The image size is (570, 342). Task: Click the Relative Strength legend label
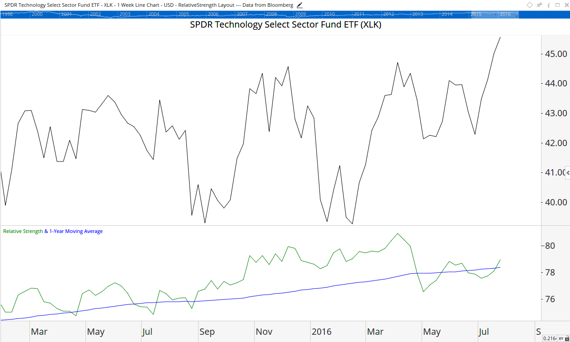(23, 231)
